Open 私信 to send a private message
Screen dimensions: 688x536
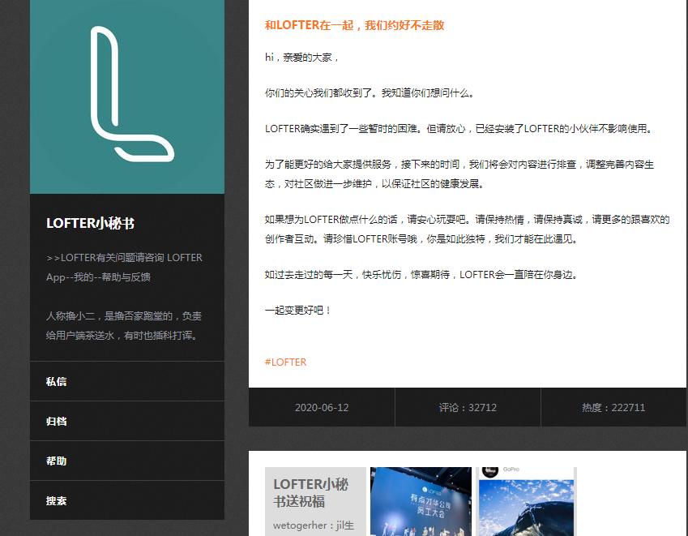point(55,381)
